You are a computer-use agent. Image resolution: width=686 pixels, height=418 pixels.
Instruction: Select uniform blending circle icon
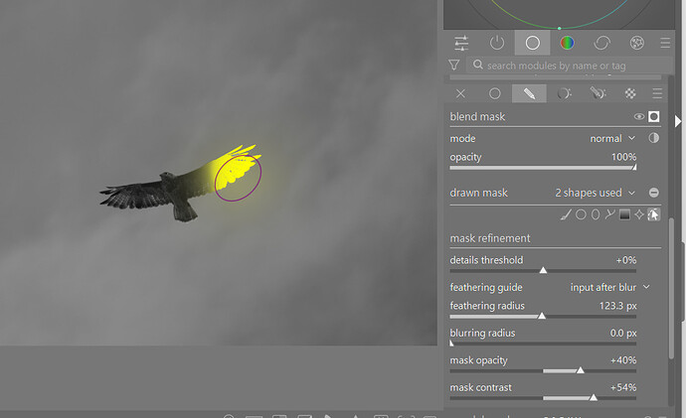pos(495,93)
